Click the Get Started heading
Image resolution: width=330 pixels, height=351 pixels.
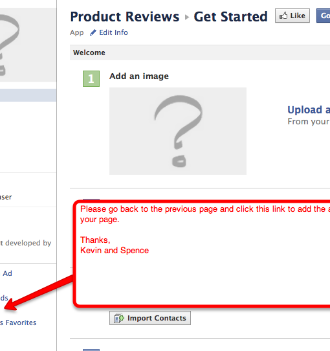(x=230, y=17)
